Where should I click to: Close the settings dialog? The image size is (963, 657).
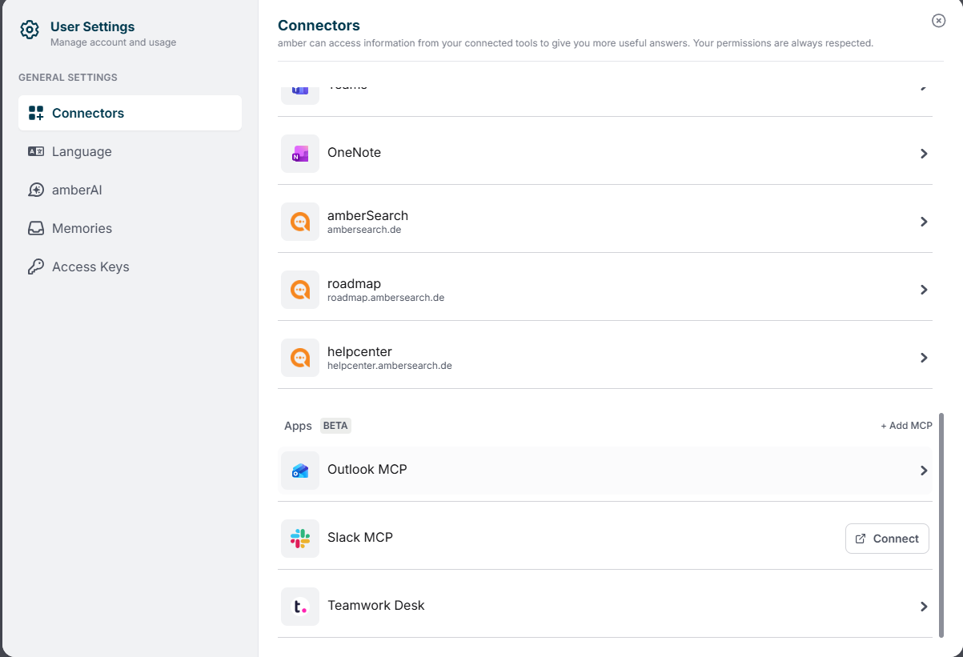tap(939, 21)
